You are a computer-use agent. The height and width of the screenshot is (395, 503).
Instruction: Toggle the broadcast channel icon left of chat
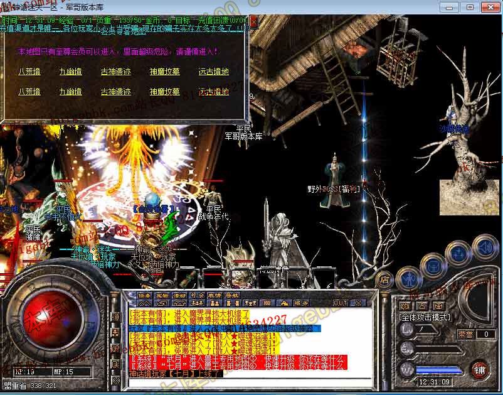(x=115, y=317)
